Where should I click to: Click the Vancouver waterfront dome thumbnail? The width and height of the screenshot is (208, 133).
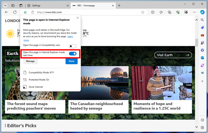[x=105, y=83]
